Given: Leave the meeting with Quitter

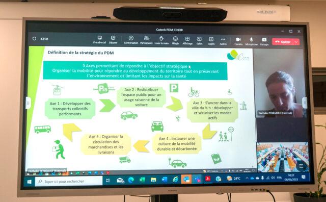Looking at the screenshot, I should tap(283, 42).
